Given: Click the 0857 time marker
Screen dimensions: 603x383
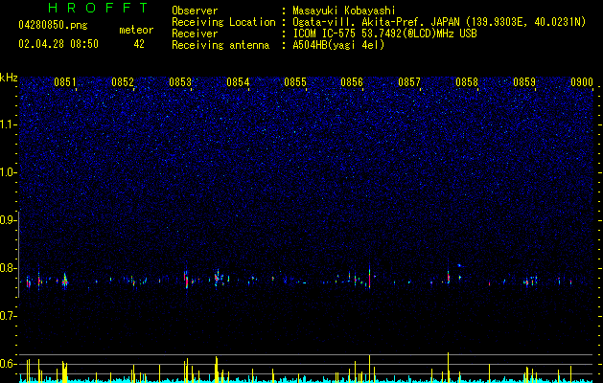Looking at the screenshot, I should pos(409,82).
